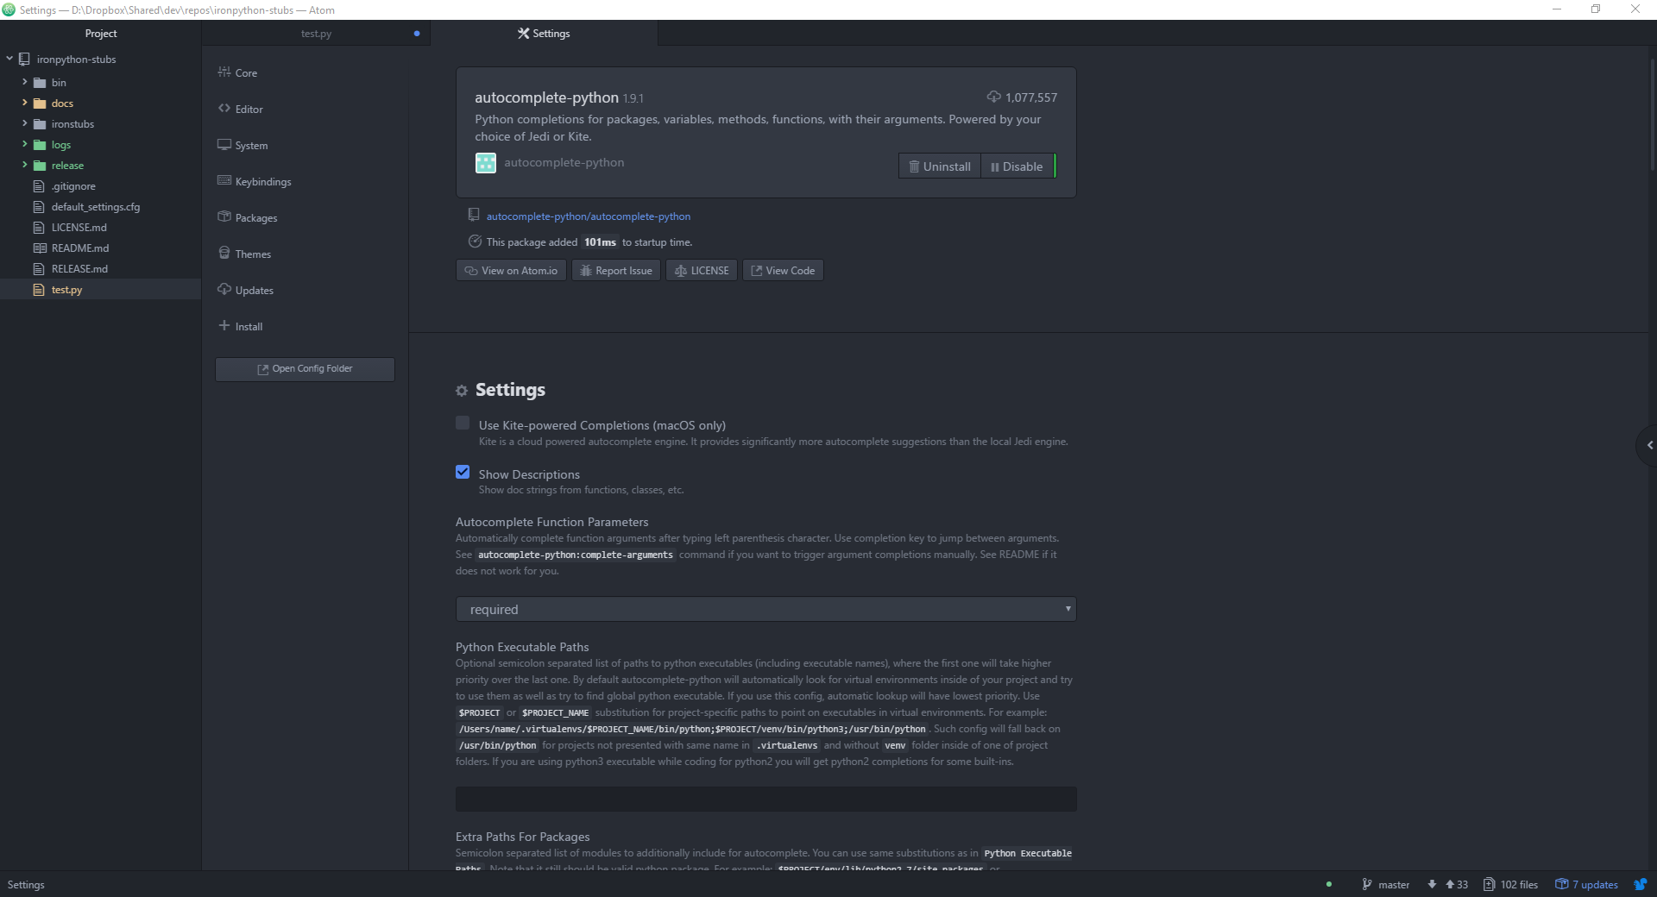Expand the docs folder chevron
This screenshot has height=897, width=1657.
[x=24, y=103]
